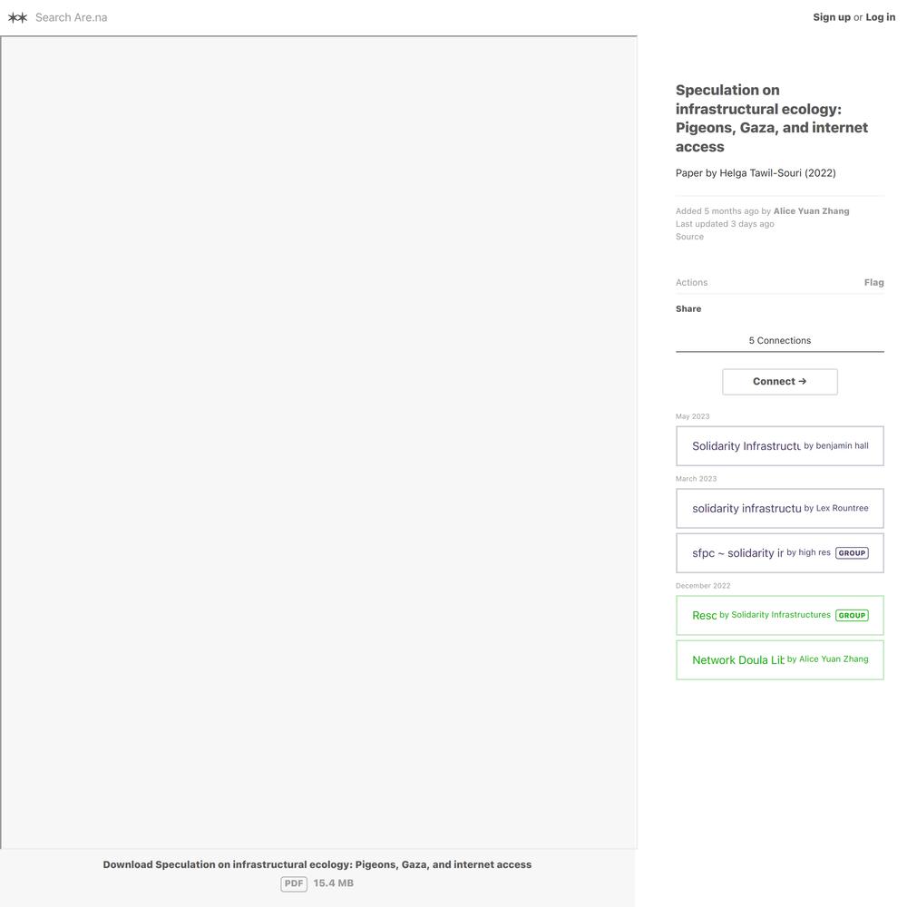
Task: Click the Connect → button
Action: tap(780, 382)
